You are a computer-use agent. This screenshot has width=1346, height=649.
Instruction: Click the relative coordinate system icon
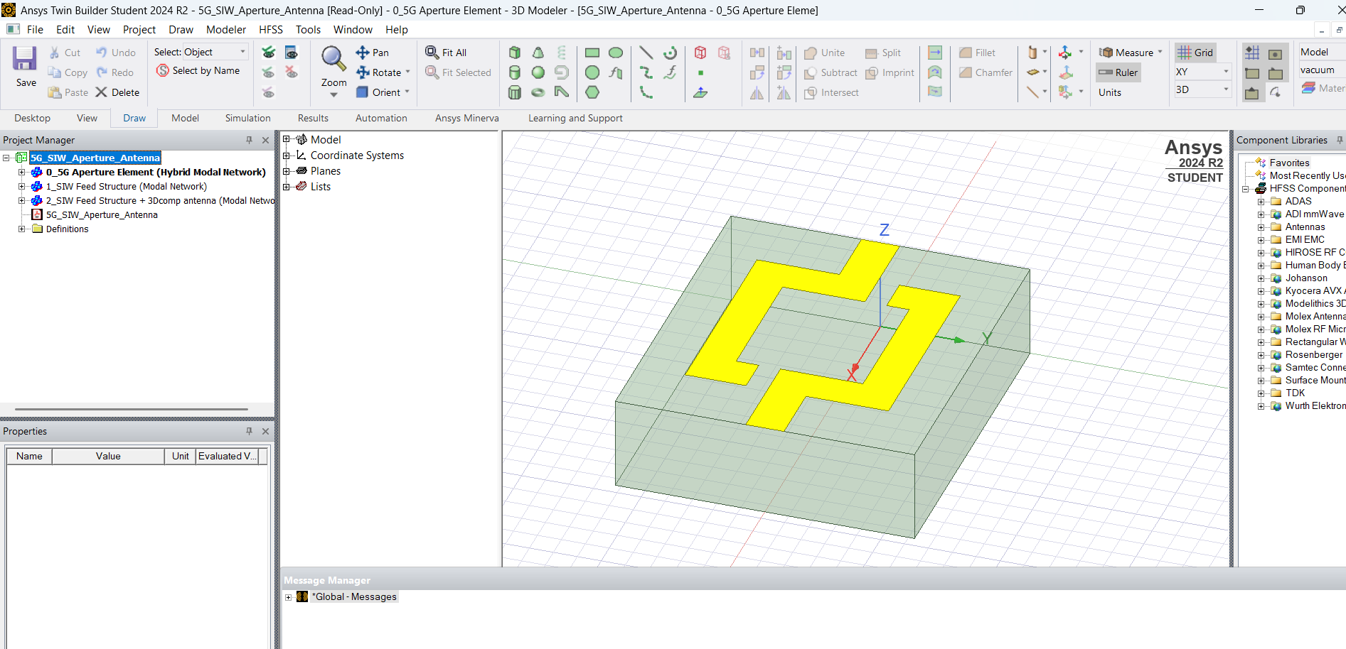[1065, 53]
